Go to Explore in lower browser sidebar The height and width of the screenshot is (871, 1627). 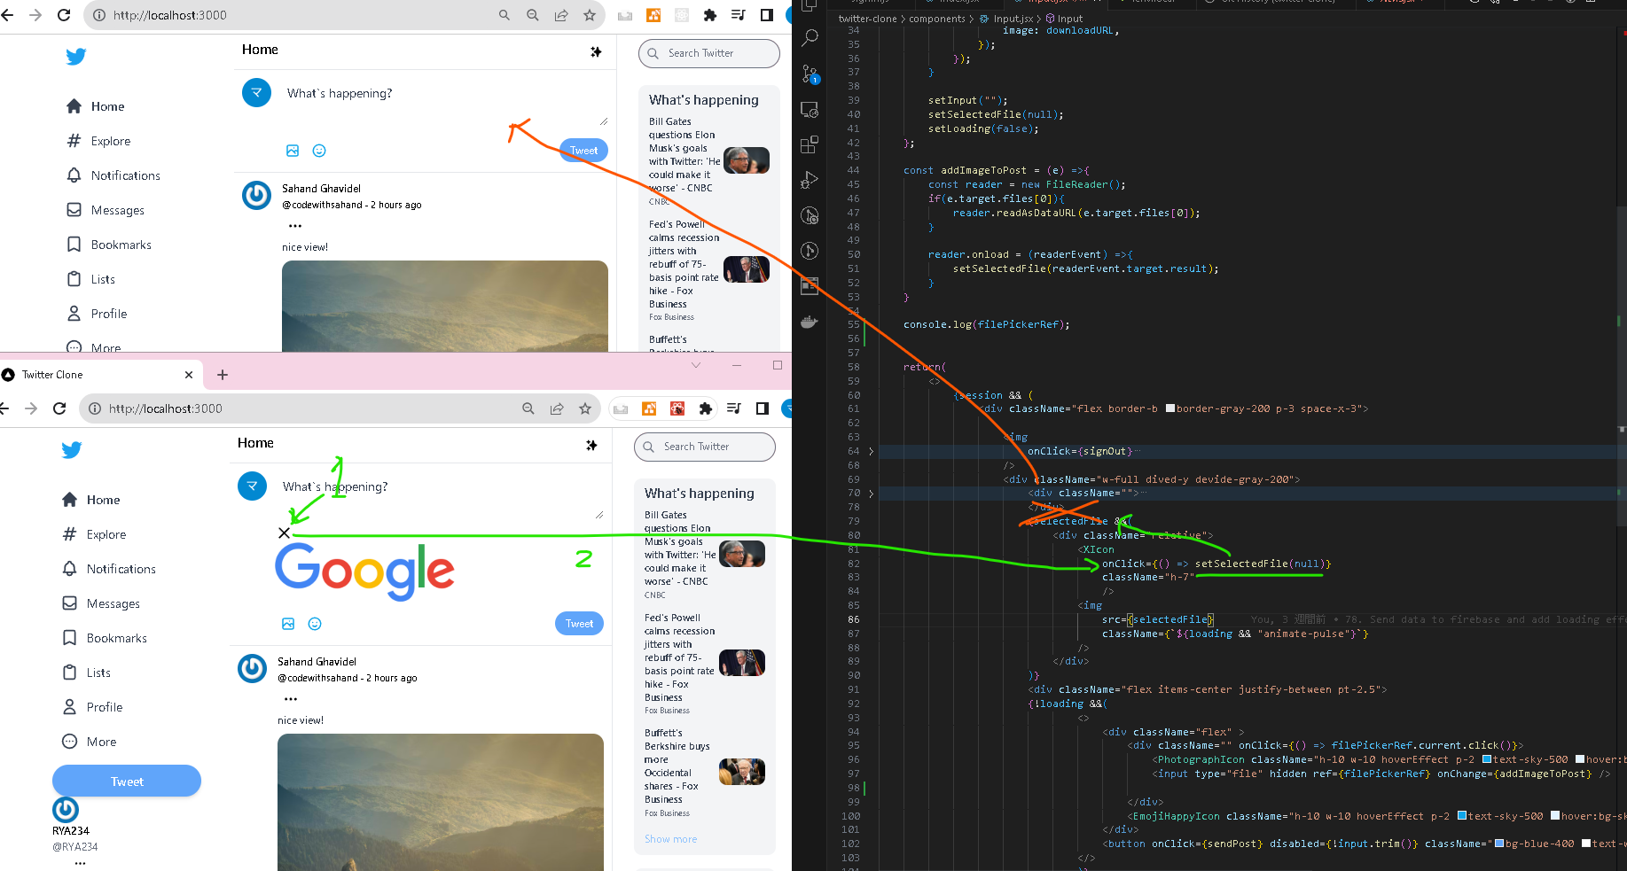94,534
